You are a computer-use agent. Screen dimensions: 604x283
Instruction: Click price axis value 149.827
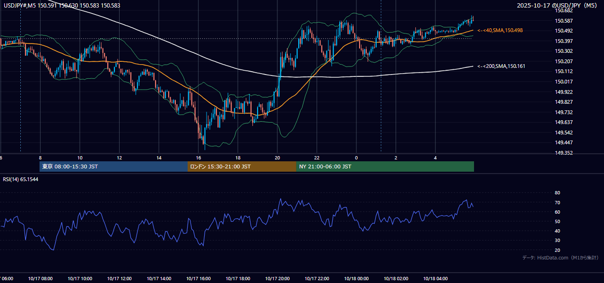pos(564,102)
